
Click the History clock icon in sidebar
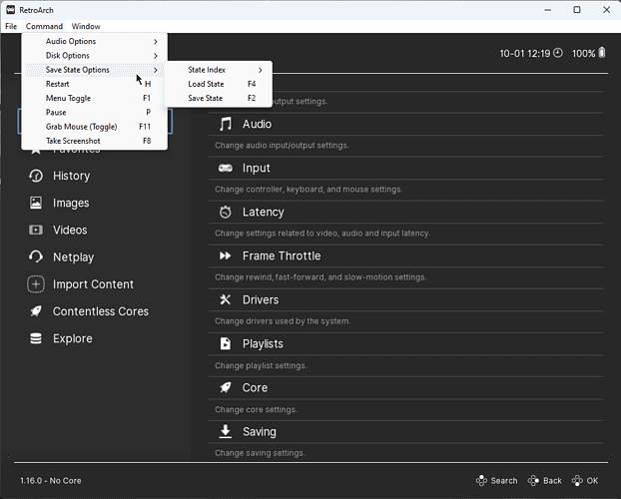pos(36,176)
